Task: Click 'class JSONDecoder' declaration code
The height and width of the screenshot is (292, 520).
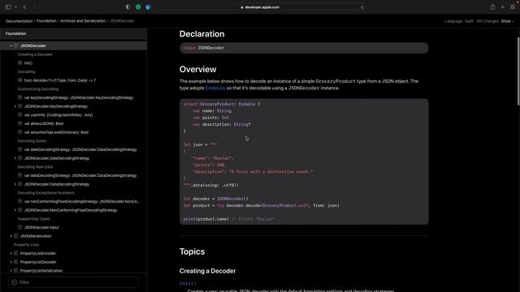Action: (x=204, y=48)
